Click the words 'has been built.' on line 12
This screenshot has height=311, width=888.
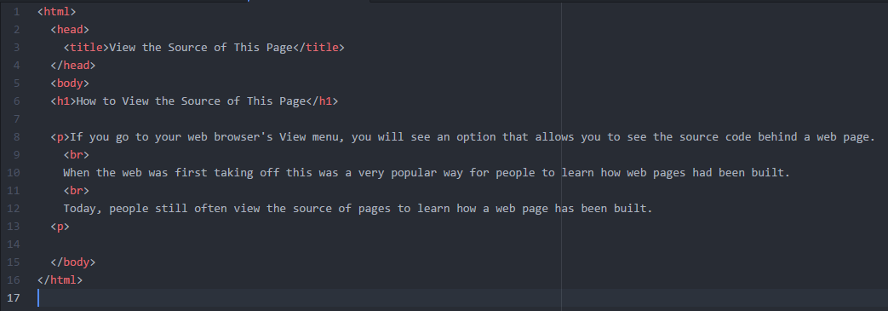pyautogui.click(x=604, y=209)
